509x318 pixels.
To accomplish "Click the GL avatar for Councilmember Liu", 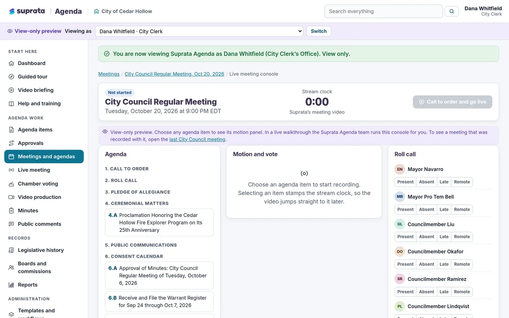I will 400,224.
